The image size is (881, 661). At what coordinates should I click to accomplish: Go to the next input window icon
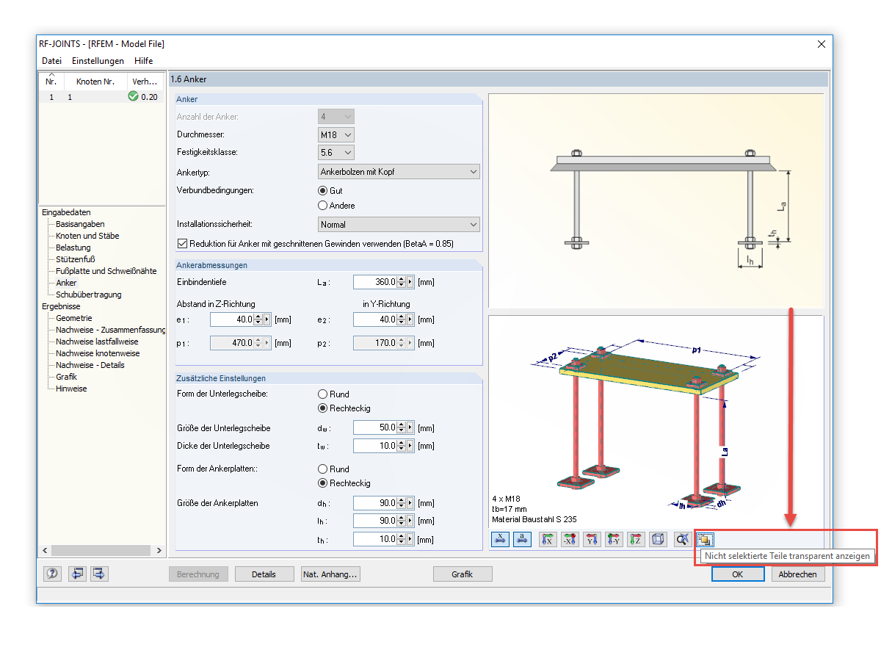click(x=99, y=574)
